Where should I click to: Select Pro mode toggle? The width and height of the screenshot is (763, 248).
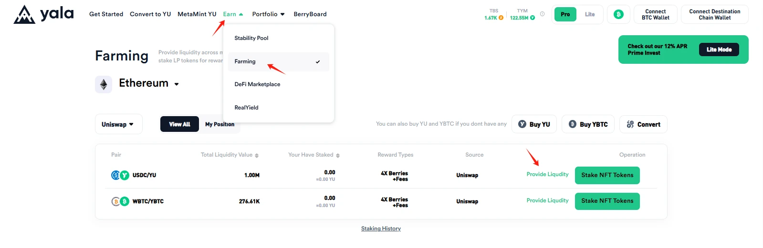565,14
